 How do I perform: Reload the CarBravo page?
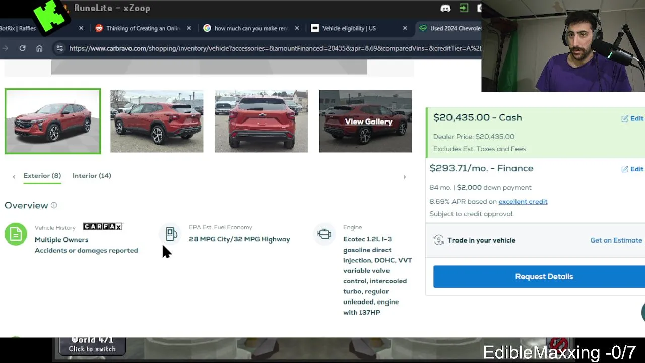[22, 48]
